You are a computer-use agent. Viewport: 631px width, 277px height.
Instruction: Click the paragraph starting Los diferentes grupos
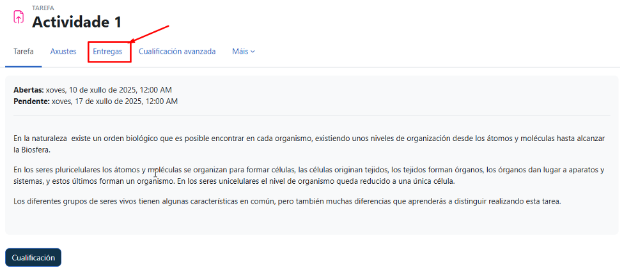pyautogui.click(x=286, y=202)
